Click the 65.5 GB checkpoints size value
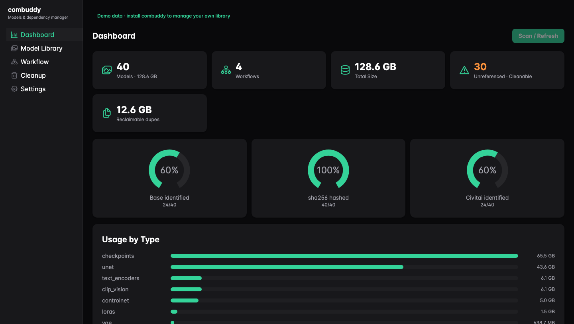The image size is (574, 324). (546, 256)
